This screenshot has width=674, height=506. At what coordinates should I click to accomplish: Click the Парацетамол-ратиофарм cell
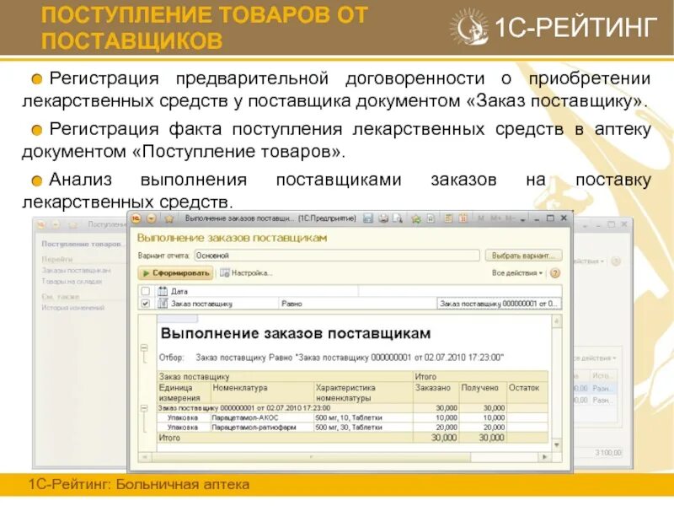click(262, 428)
